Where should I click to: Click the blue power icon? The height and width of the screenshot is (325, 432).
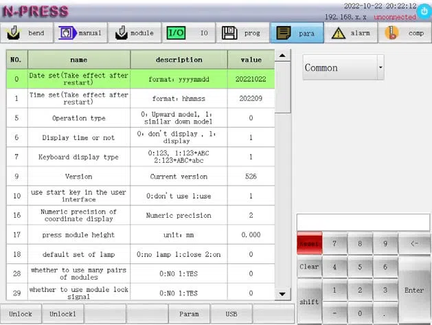point(424,12)
